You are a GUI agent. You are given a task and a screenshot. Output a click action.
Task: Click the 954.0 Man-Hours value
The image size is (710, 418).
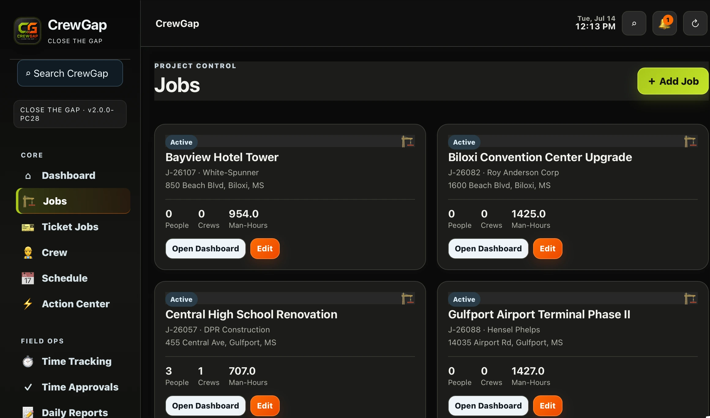244,214
